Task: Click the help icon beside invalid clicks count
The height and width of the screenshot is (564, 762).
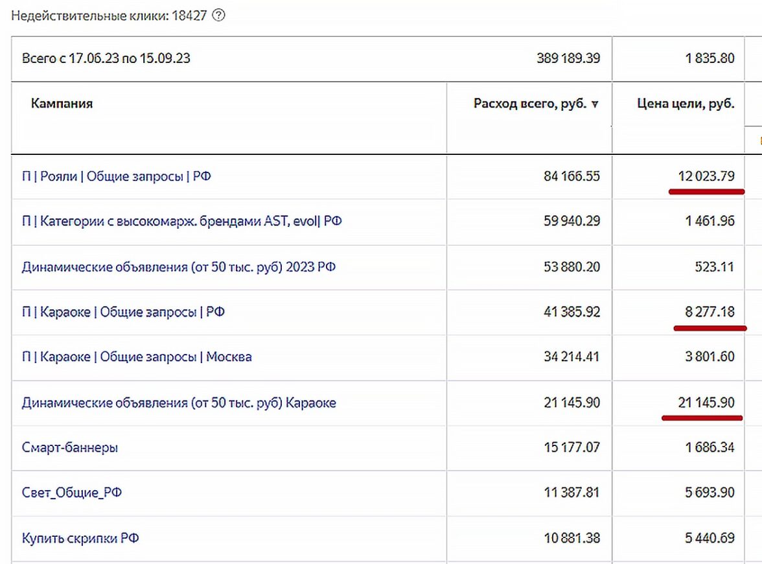Action: click(x=218, y=16)
